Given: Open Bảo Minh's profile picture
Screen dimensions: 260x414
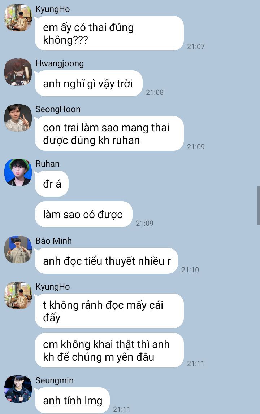Looking at the screenshot, I should click(18, 249).
